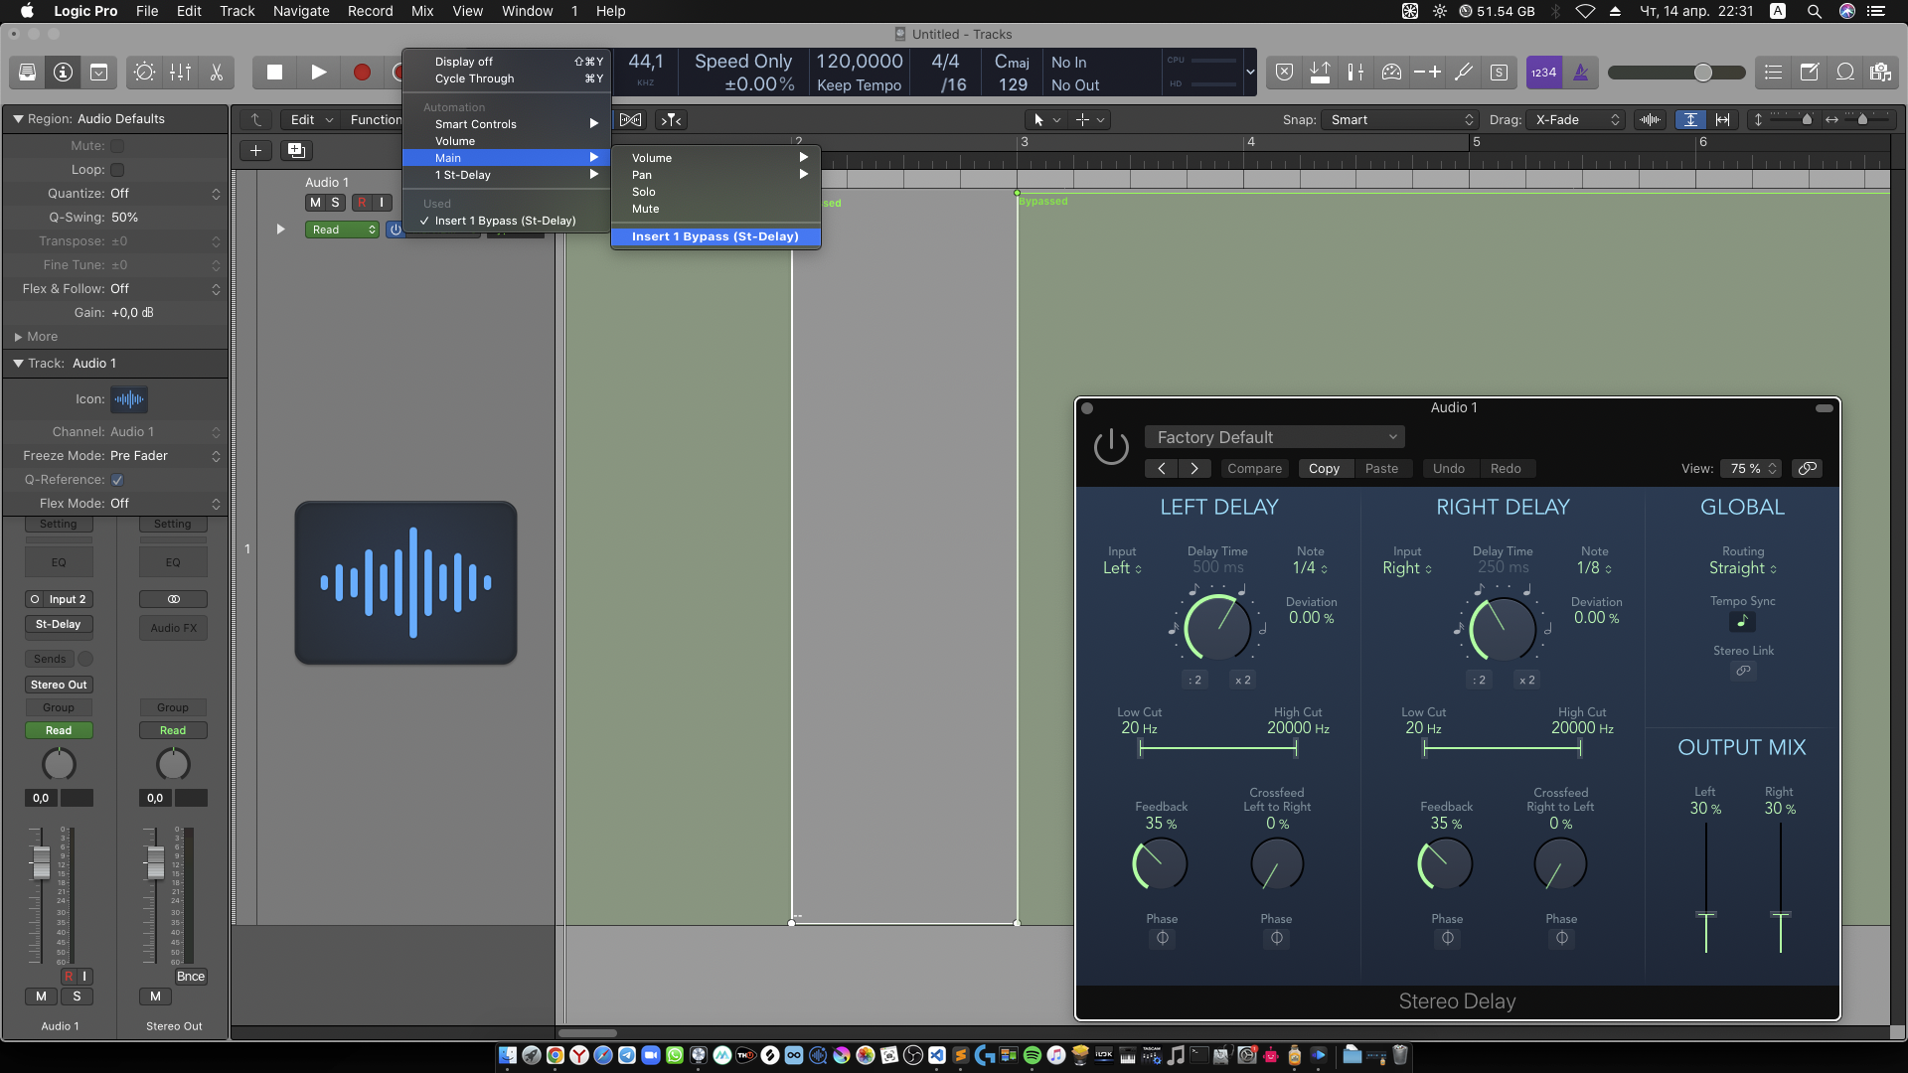
Task: Open the Mixer sliders icon
Action: [180, 73]
